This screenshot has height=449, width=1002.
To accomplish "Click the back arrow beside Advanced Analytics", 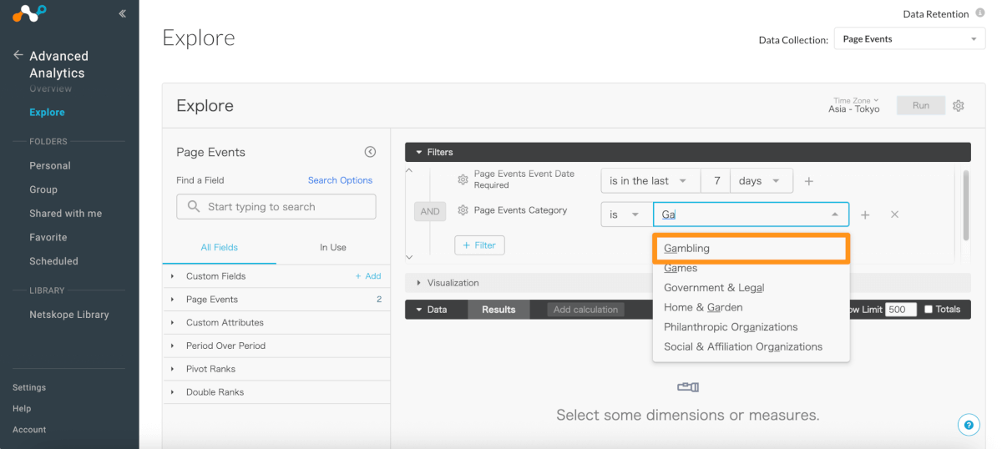I will click(18, 55).
